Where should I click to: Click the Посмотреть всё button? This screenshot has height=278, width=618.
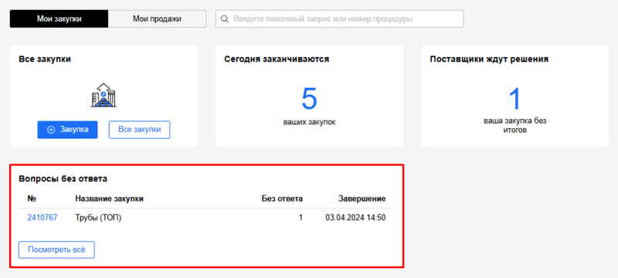point(56,249)
